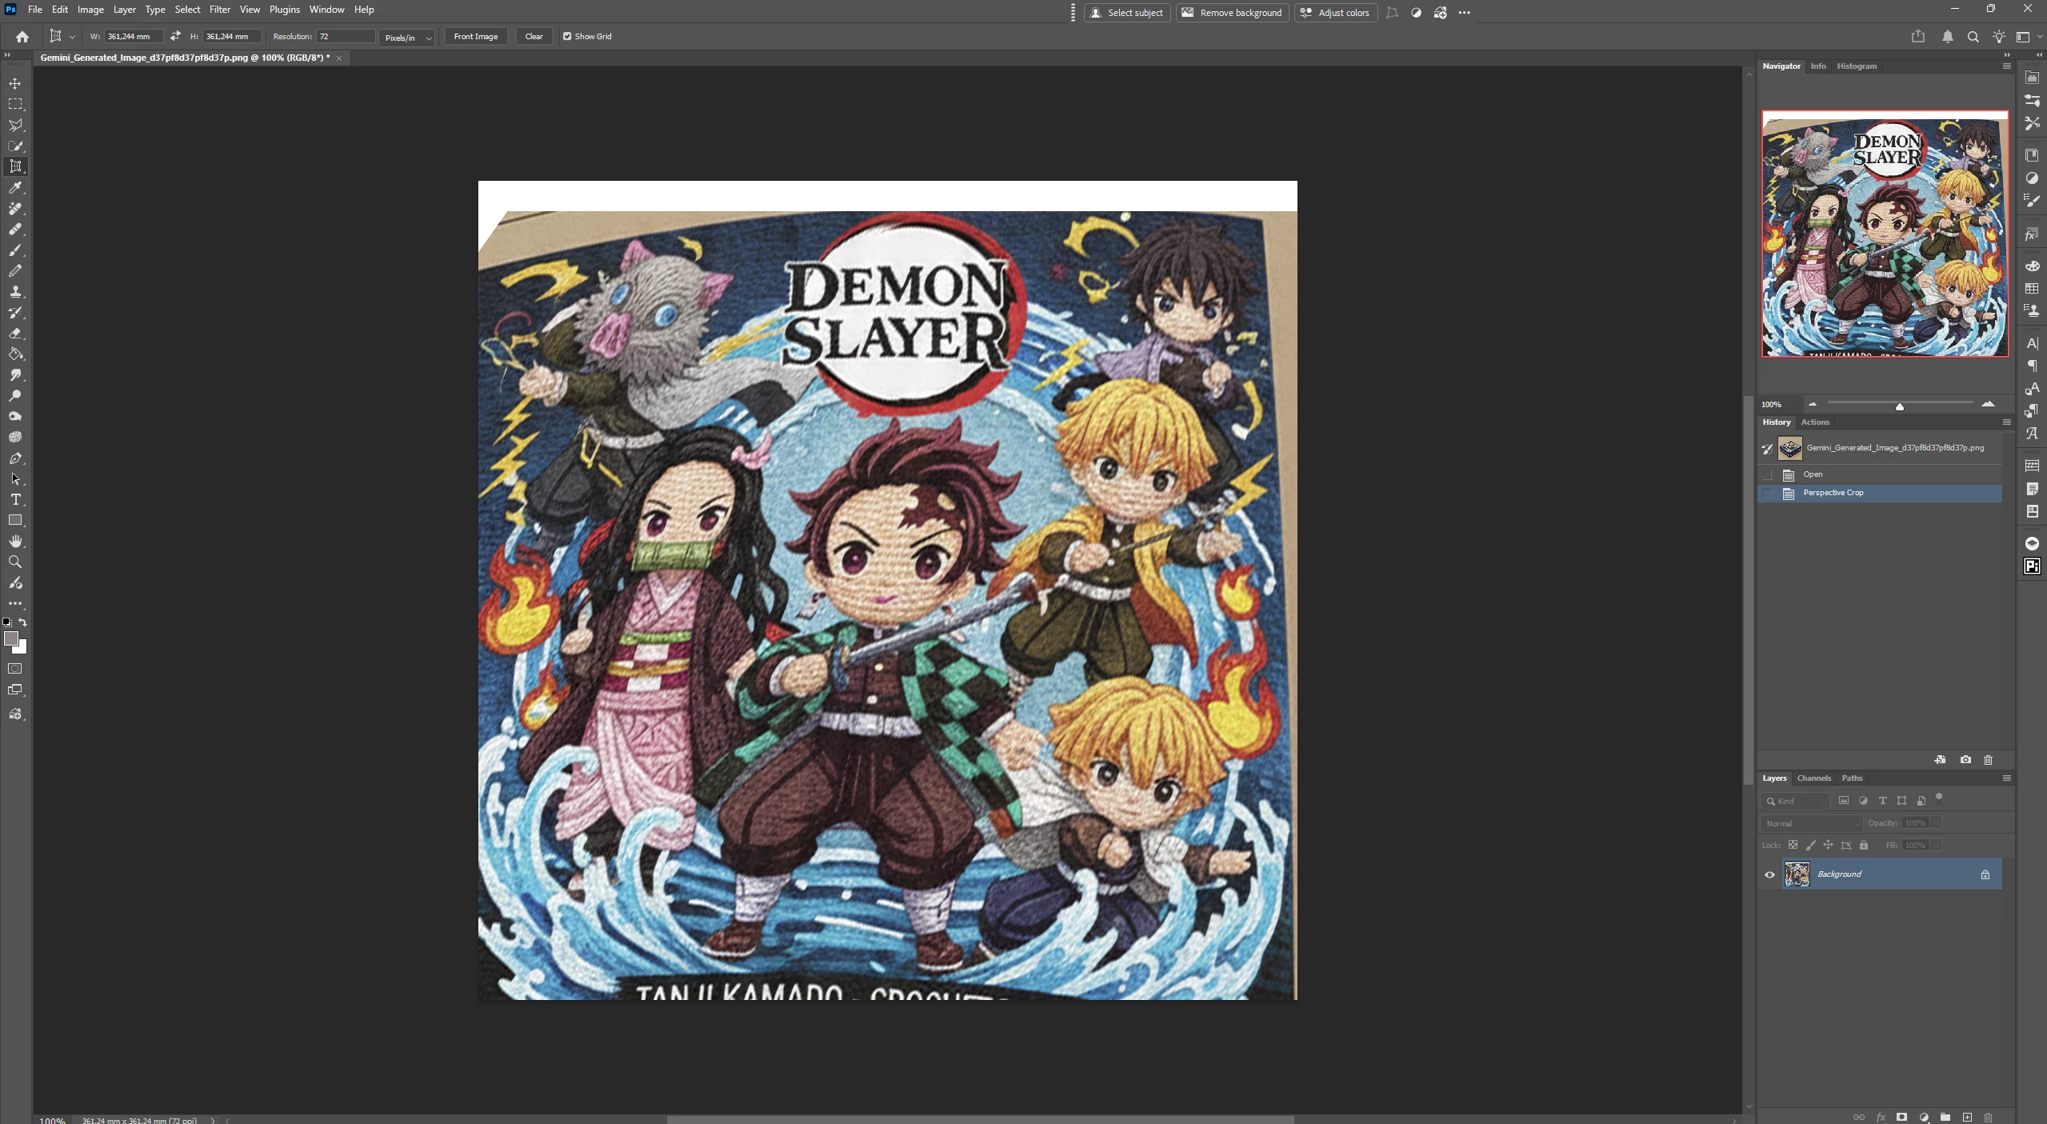2047x1124 pixels.
Task: Switch to the Actions tab
Action: (1815, 422)
